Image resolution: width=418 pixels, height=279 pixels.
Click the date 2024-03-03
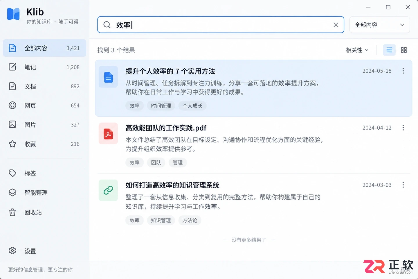377,185
